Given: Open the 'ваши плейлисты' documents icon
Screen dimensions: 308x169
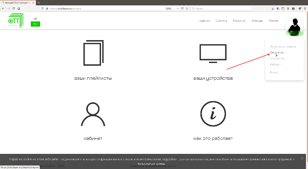Looking at the screenshot, I should tap(93, 53).
